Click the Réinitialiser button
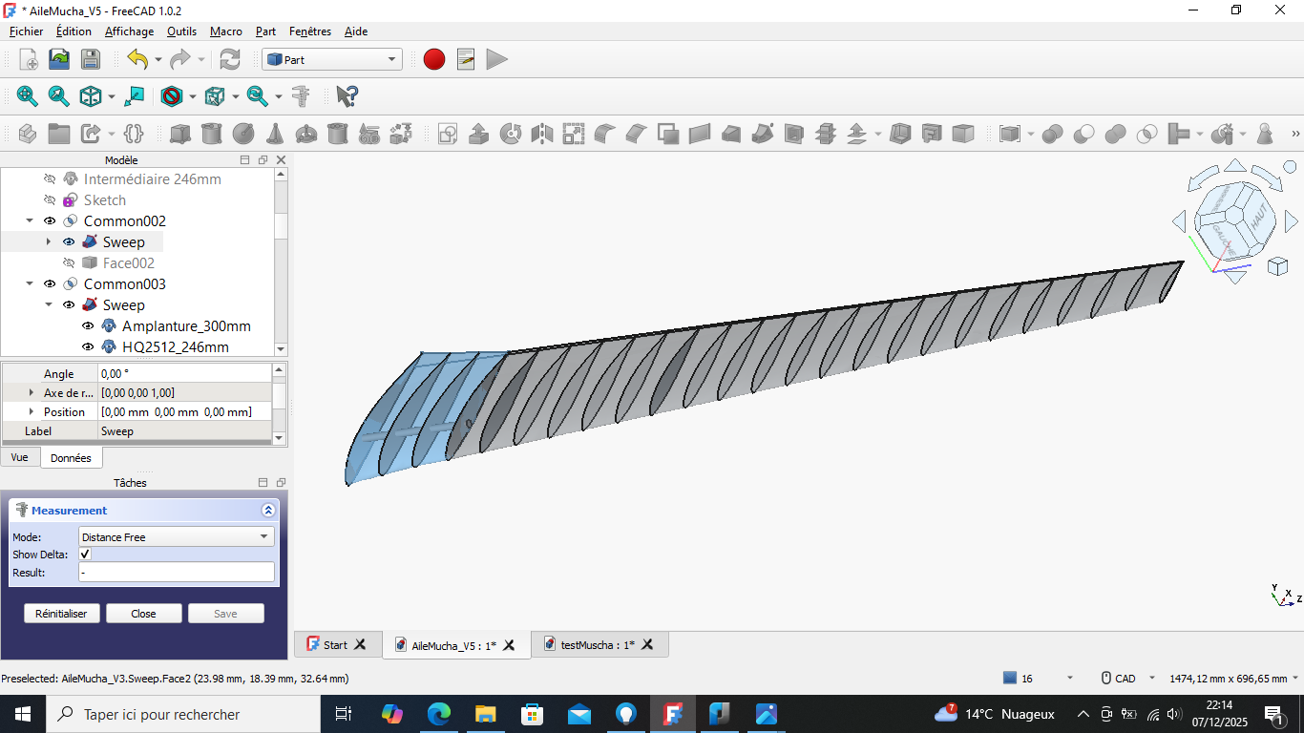This screenshot has height=733, width=1304. point(61,614)
